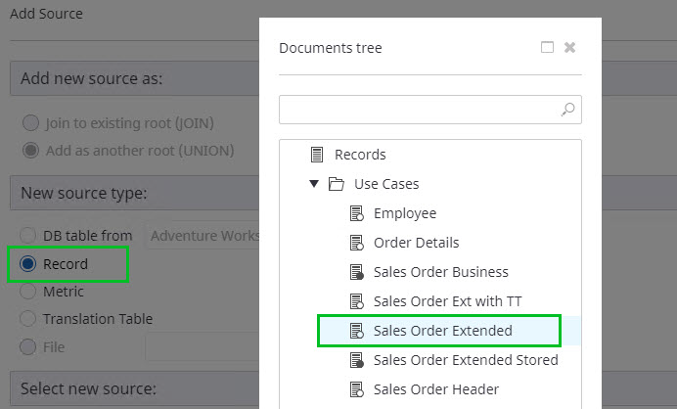677x409 pixels.
Task: Select Join to existing root (JOIN) option
Action: (x=30, y=123)
